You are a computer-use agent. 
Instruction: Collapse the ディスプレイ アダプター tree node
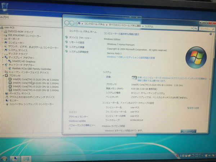click(3, 57)
